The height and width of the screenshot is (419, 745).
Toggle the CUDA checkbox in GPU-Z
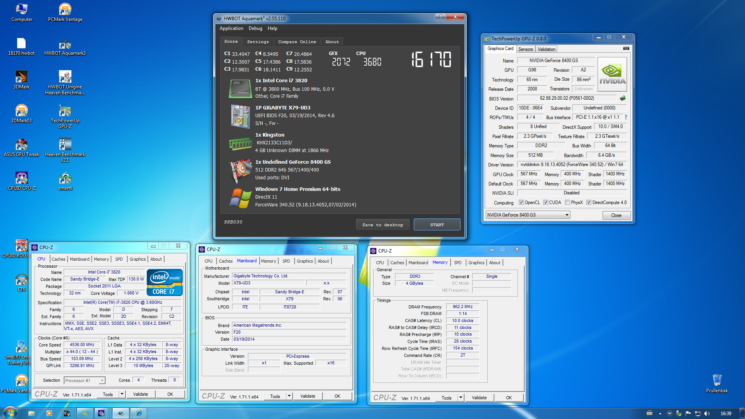tap(546, 203)
